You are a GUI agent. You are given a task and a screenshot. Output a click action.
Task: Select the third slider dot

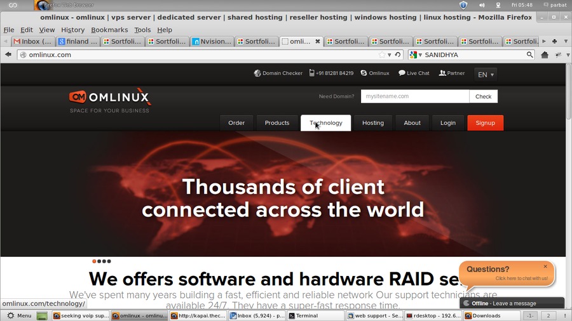pyautogui.click(x=104, y=261)
